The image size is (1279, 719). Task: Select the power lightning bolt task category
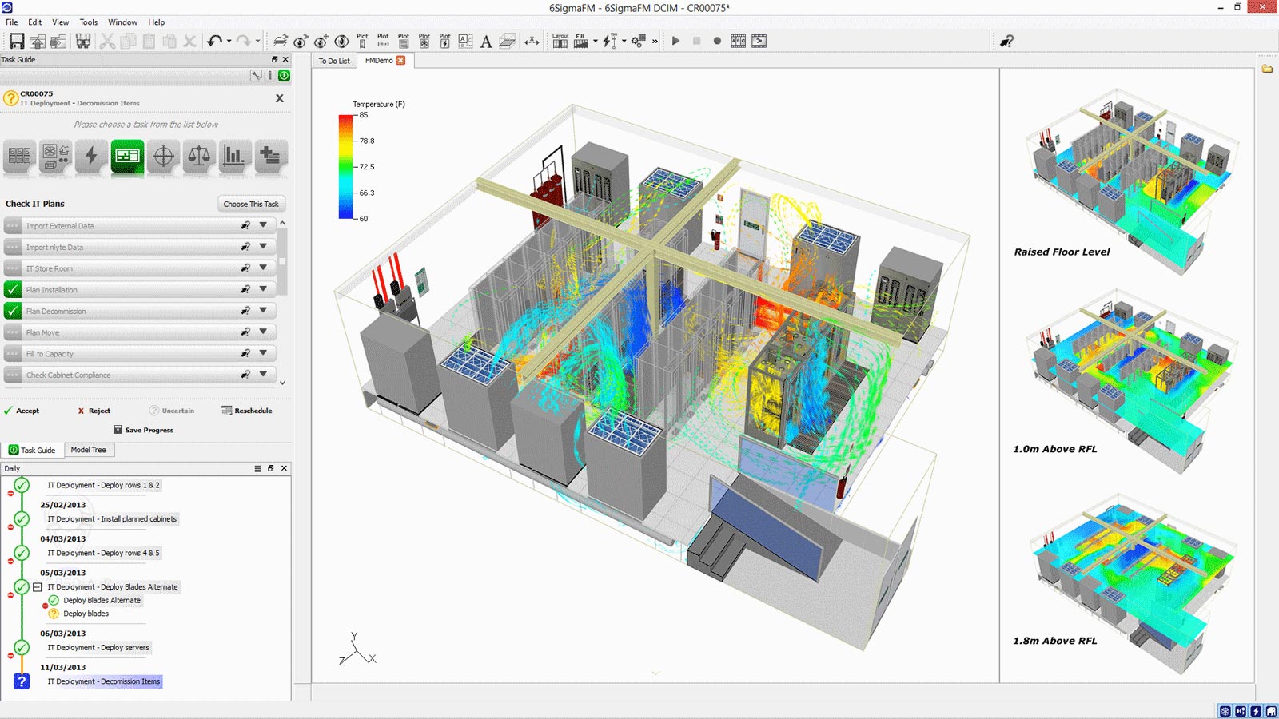(x=91, y=156)
